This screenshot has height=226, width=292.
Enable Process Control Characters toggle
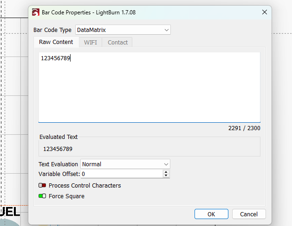[x=42, y=185]
